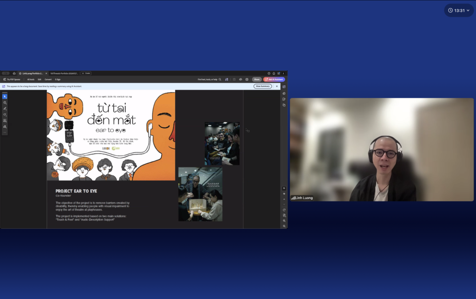The width and height of the screenshot is (476, 299).
Task: Open the E-Sign menu
Action: (x=58, y=80)
